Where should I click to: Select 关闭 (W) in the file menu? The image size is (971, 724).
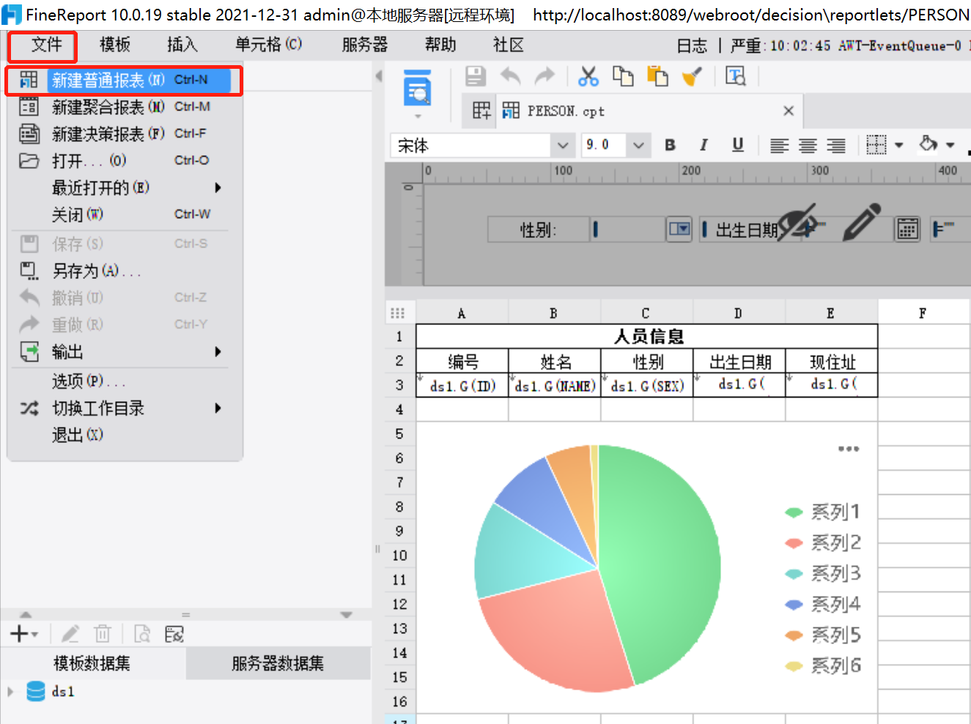click(x=124, y=214)
